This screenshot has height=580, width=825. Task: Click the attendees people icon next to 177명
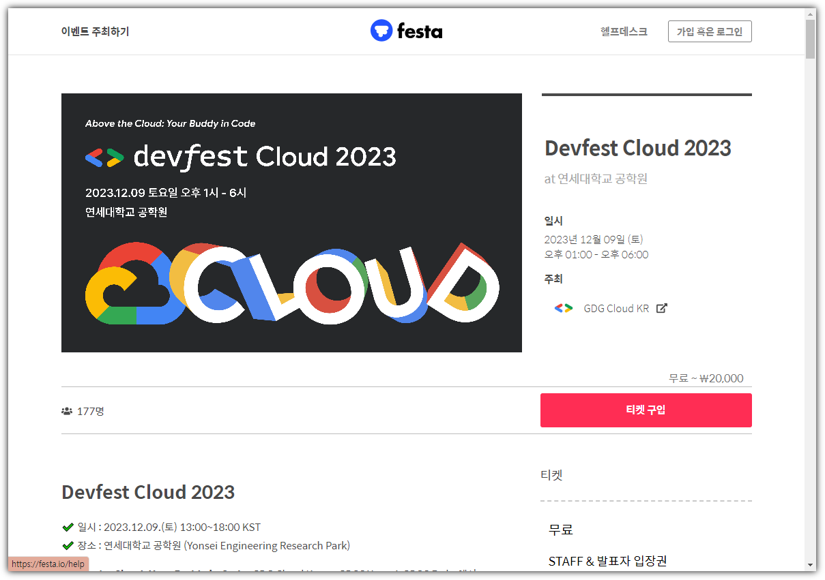point(67,411)
